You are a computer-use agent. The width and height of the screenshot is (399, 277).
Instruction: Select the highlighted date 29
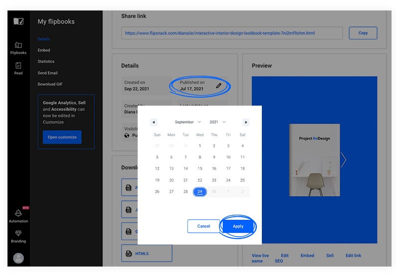point(200,192)
